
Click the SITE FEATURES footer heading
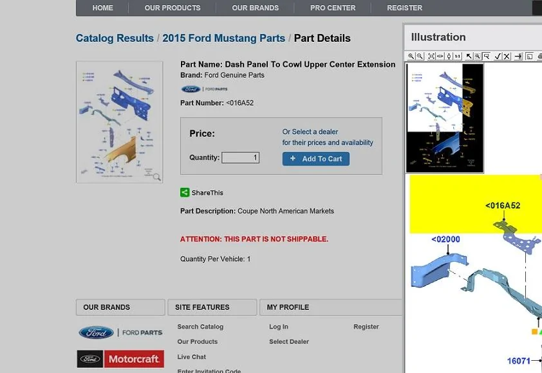202,307
